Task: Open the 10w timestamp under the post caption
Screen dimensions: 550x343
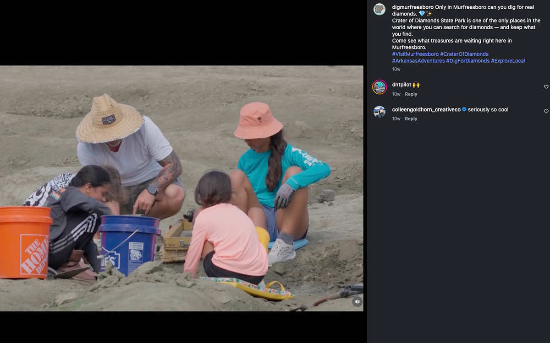Action: tap(396, 70)
